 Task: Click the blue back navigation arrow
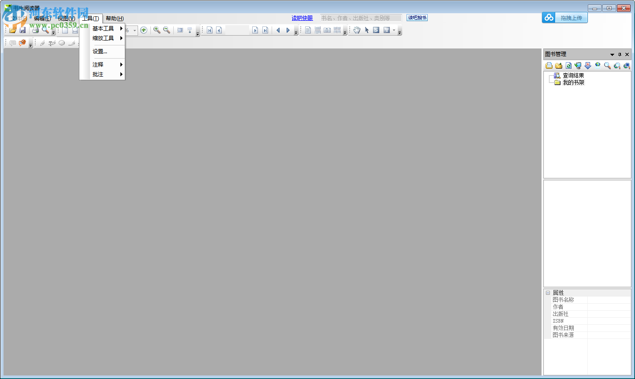click(x=278, y=30)
